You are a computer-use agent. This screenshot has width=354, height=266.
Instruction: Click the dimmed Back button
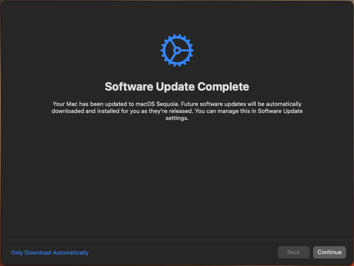point(293,252)
